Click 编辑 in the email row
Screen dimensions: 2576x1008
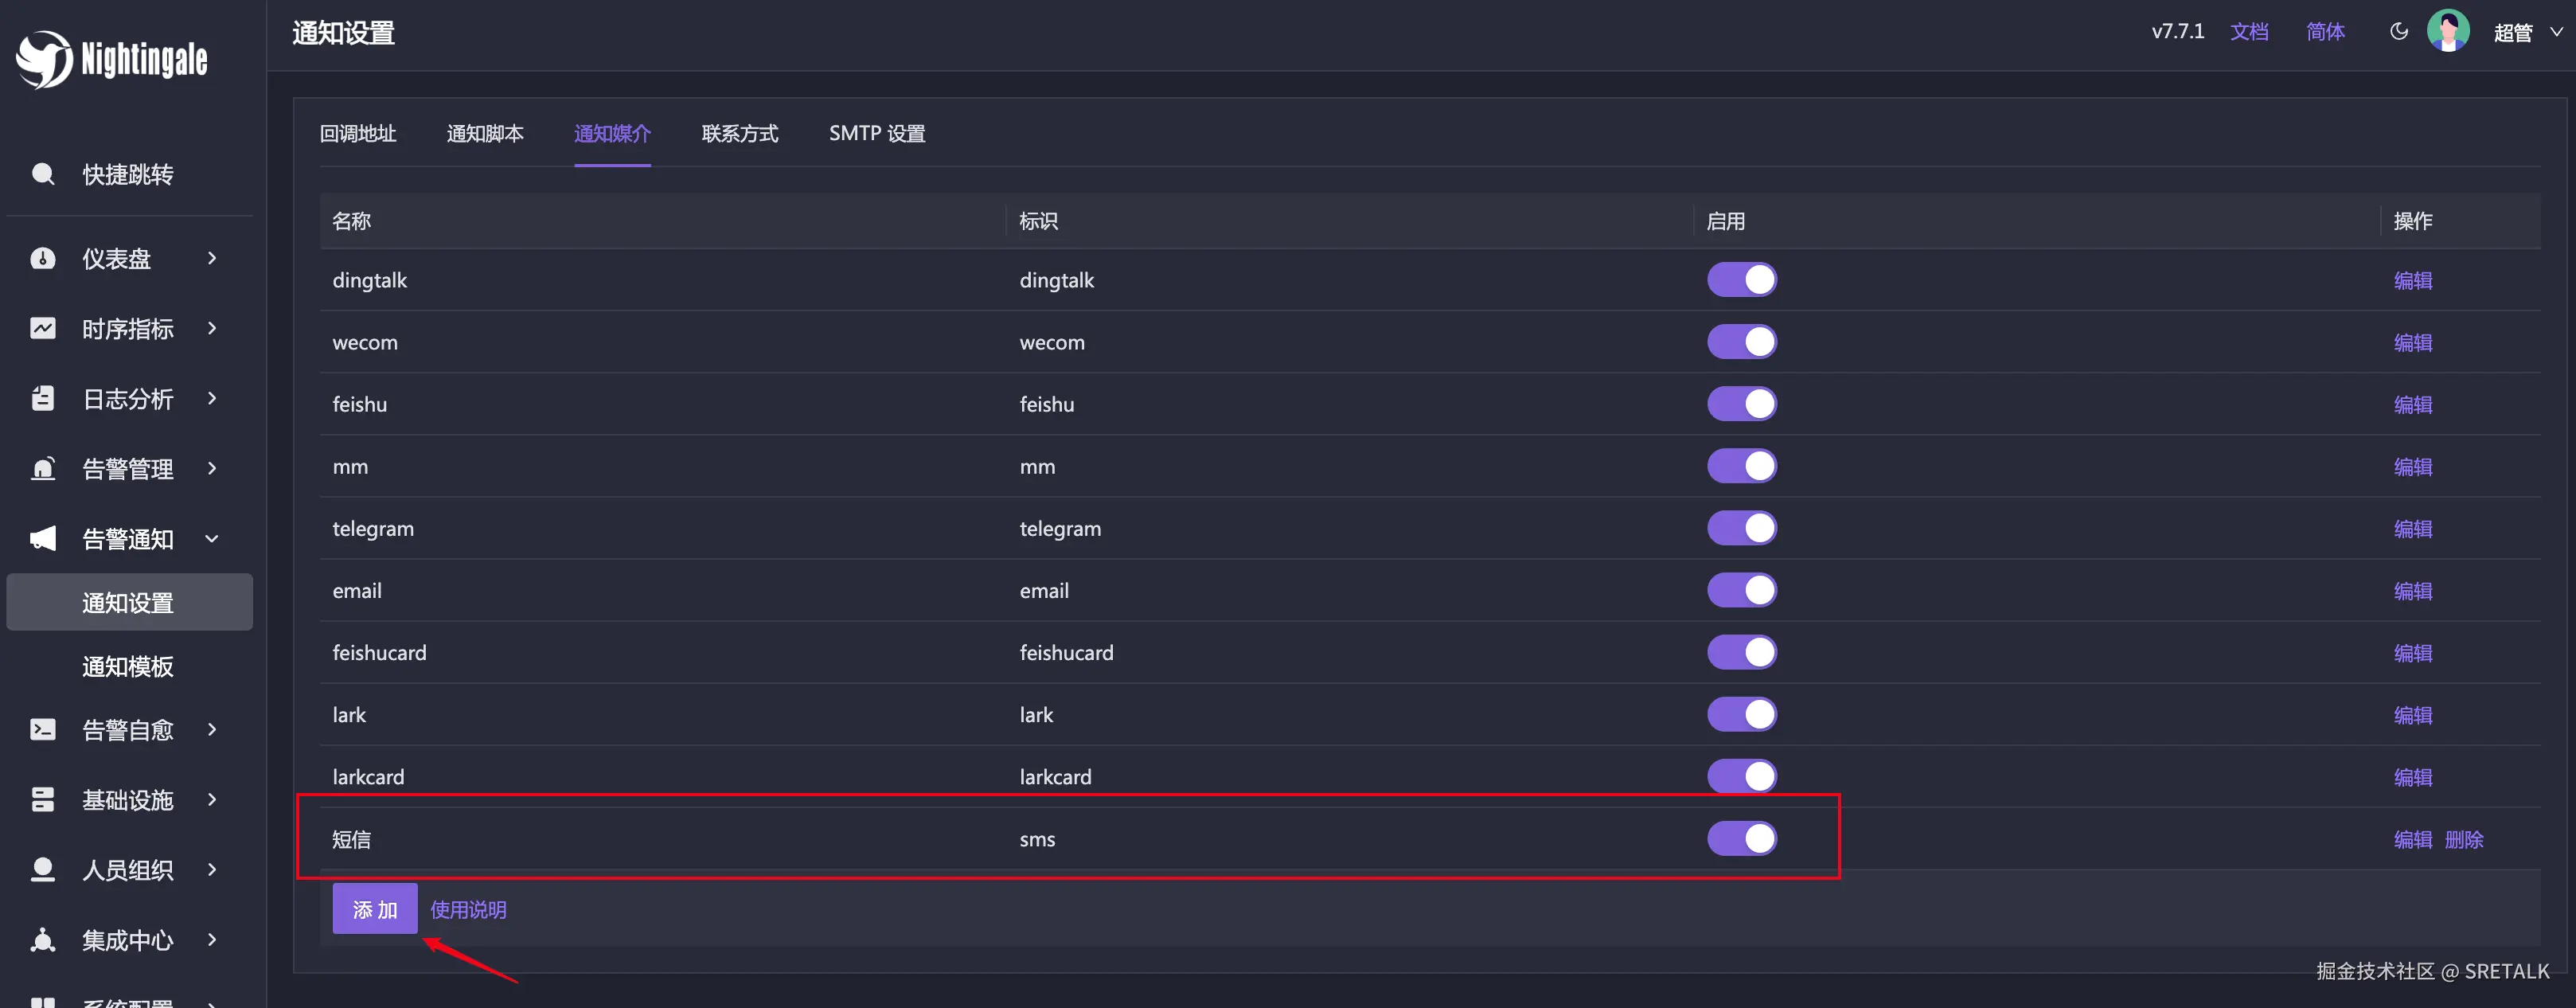[2412, 591]
